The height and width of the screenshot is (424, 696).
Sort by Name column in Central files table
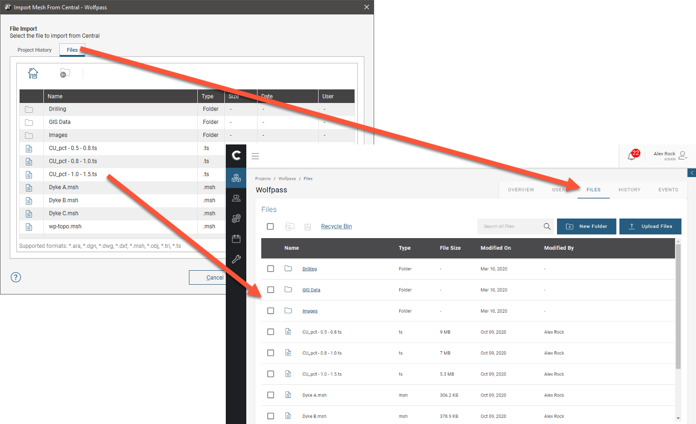pyautogui.click(x=292, y=248)
